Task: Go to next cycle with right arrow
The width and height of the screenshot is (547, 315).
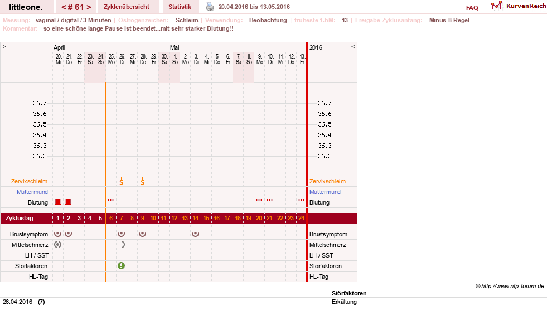Action: tap(89, 7)
